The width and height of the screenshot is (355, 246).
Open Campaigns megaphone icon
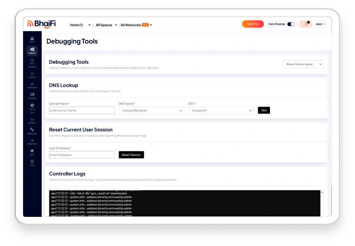(x=32, y=85)
